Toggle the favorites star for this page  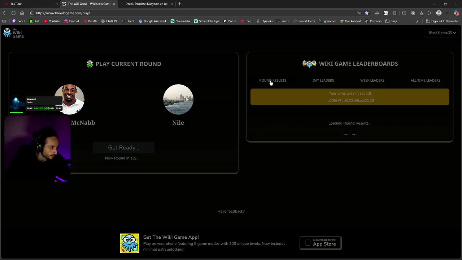(x=367, y=13)
